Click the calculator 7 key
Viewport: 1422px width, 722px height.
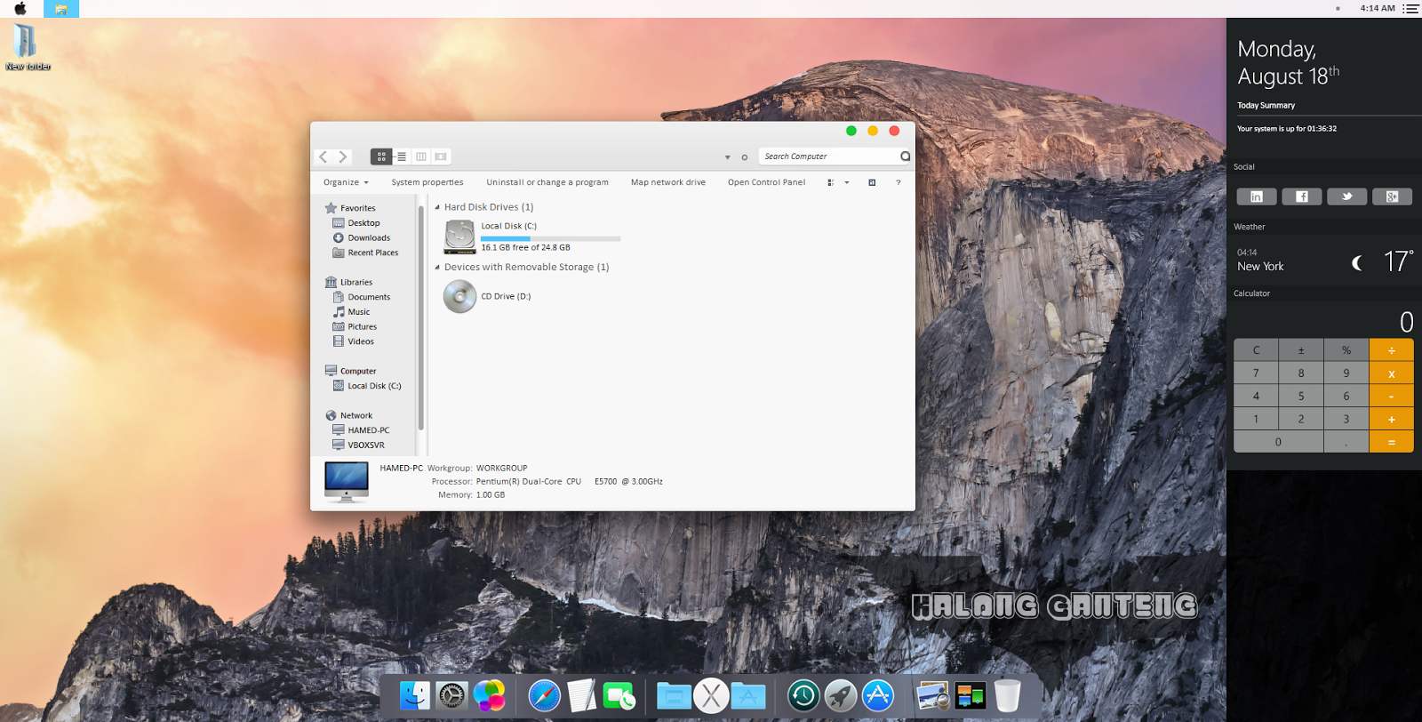[1256, 373]
